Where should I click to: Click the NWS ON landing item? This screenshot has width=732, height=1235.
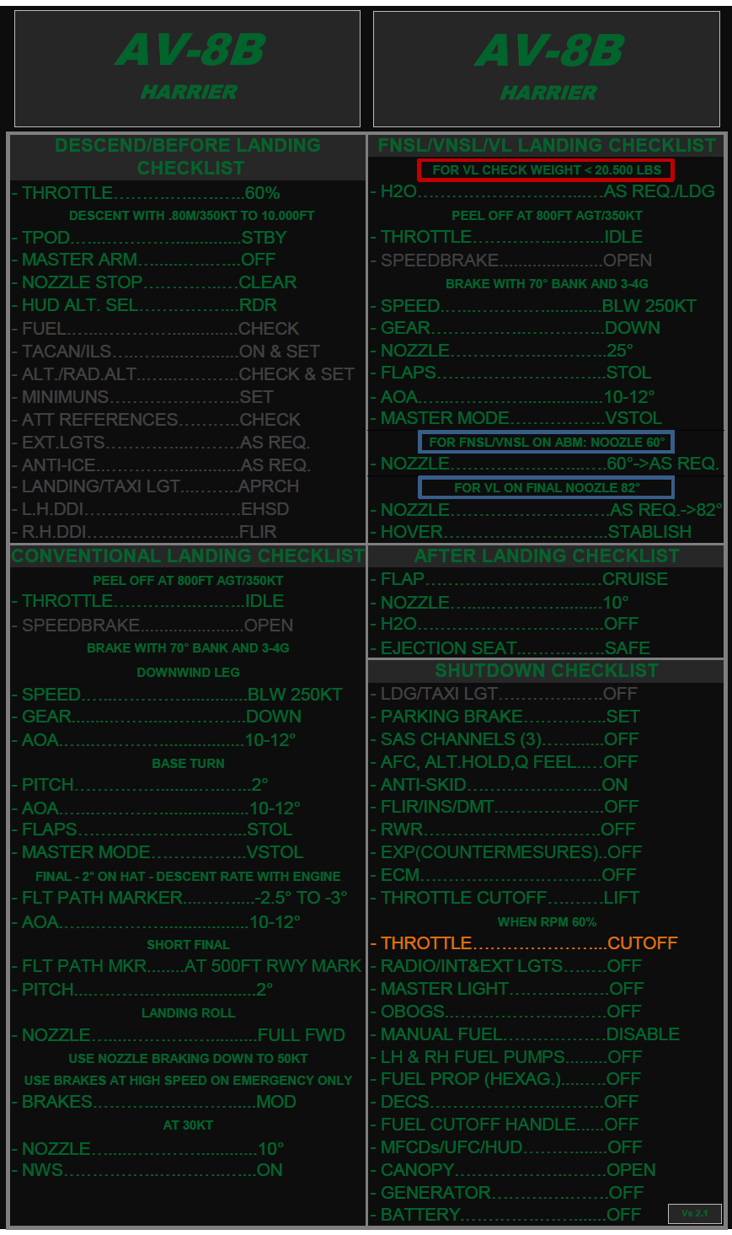[152, 1170]
